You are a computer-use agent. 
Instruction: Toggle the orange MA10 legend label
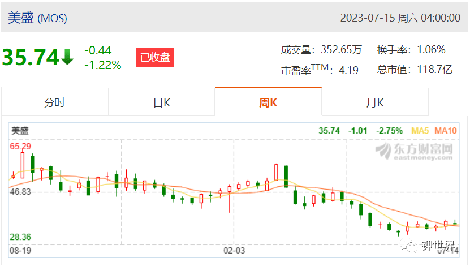(446, 131)
